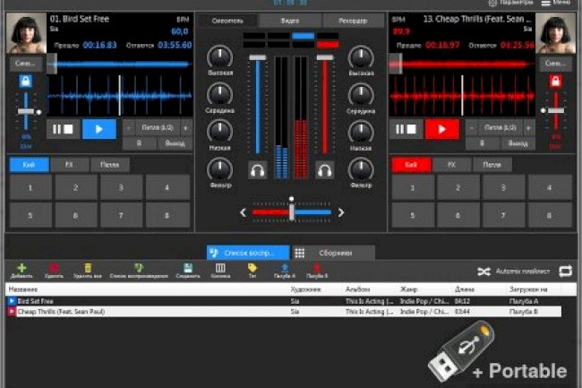Open the Columns (Колонка) icon
The image size is (582, 388).
coord(220,268)
